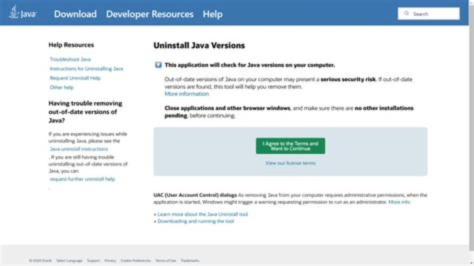474x266 pixels.
Task: Open Instructions for Uninstalling Java link
Action: [x=86, y=68]
